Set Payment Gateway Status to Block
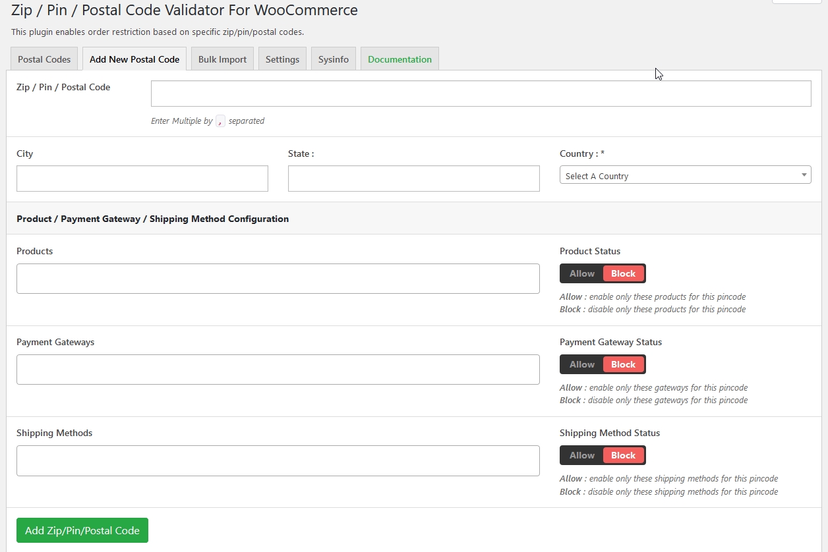 623,364
